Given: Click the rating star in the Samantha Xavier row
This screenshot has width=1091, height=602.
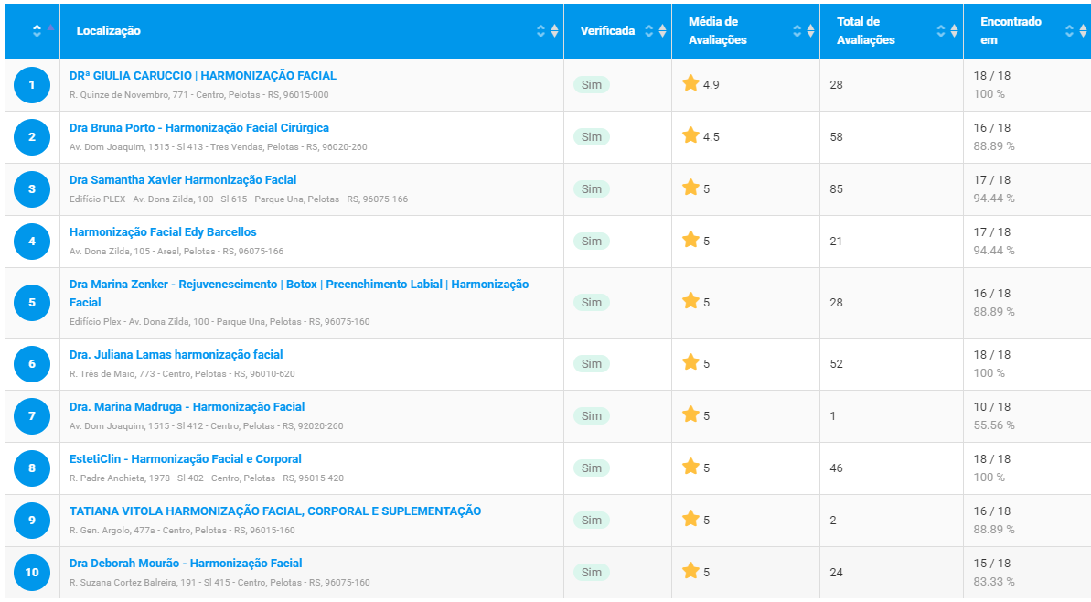Looking at the screenshot, I should coord(691,188).
